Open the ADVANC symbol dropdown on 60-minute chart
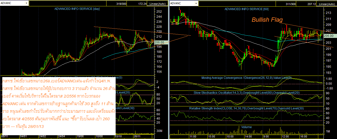The width and height of the screenshot is (337, 139). coord(196,3)
